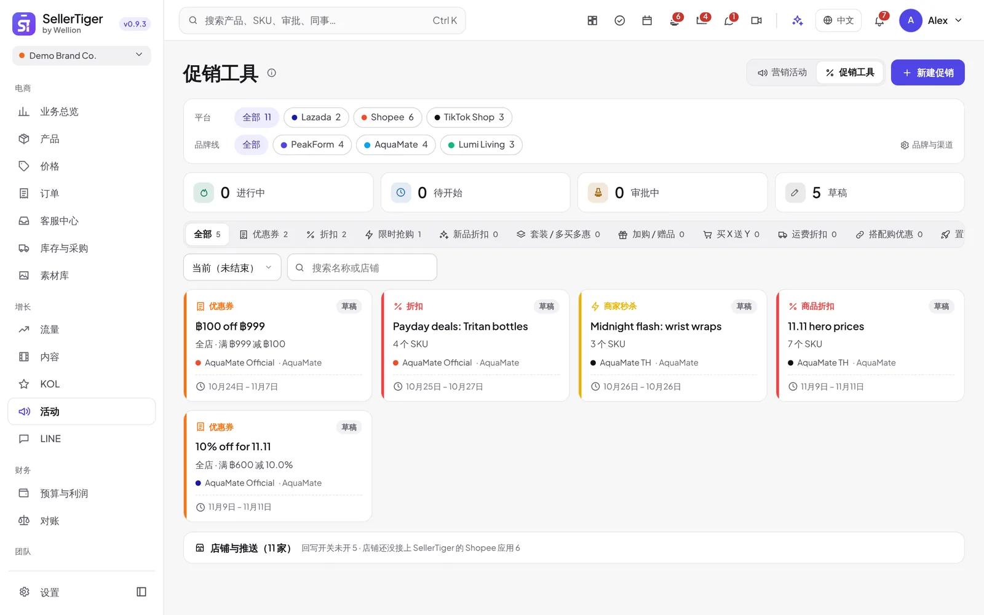Screen dimensions: 984x615
Task: Open the video camera icon in top bar
Action: click(756, 20)
